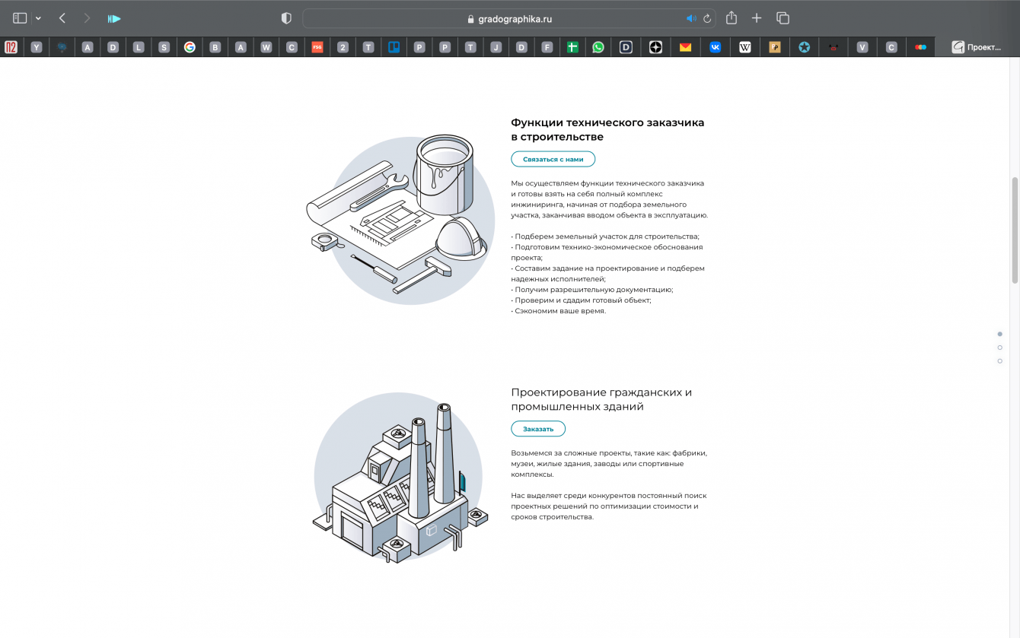Open the orange FSG pinned tab
Viewport: 1020px width, 638px height.
pyautogui.click(x=317, y=47)
